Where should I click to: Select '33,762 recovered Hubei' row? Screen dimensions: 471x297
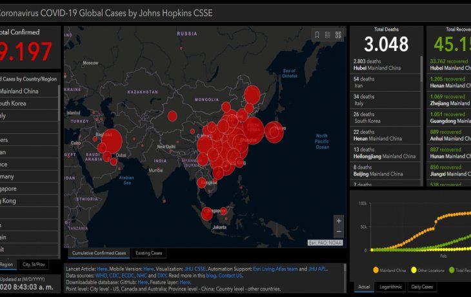tap(449, 65)
